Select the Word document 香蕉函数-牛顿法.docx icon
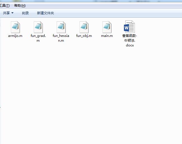182x144 pixels. pos(130,27)
